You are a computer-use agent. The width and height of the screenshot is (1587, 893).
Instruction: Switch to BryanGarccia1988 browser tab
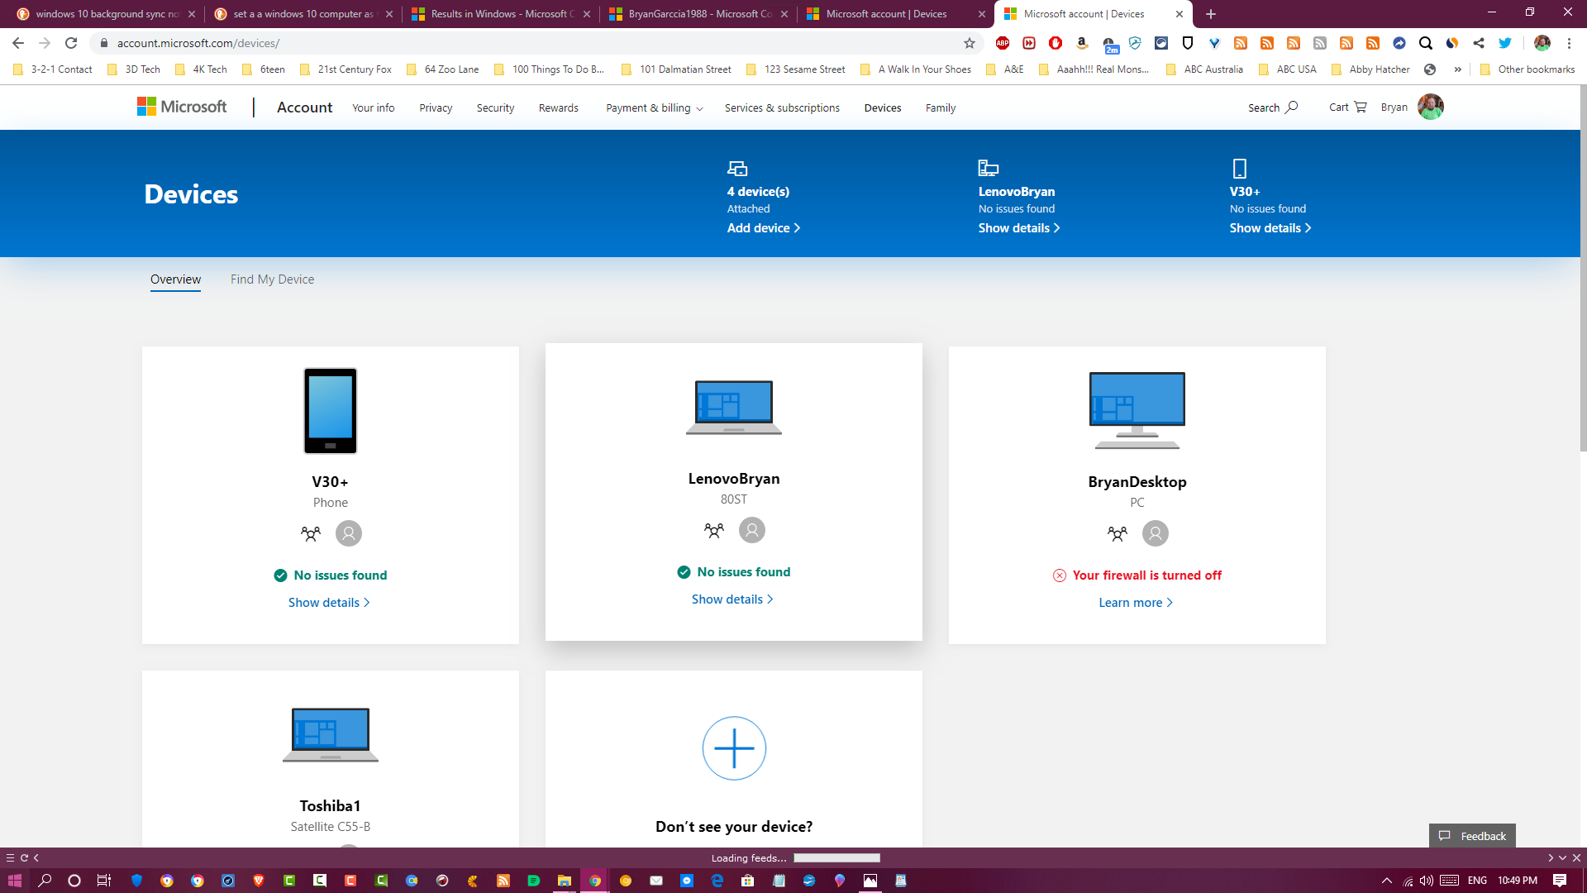point(698,14)
